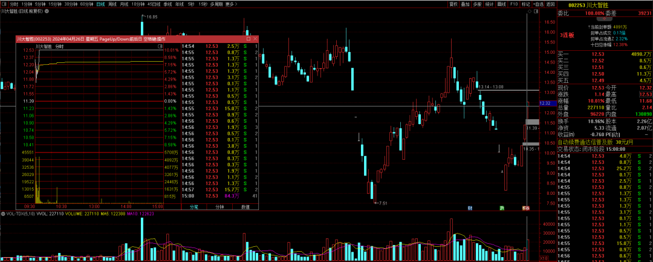Click 买三 price 12.51 row
The width and height of the screenshot is (653, 262).
tap(605, 67)
